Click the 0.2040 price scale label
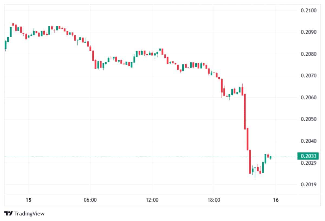The width and height of the screenshot is (325, 221). coord(308,141)
